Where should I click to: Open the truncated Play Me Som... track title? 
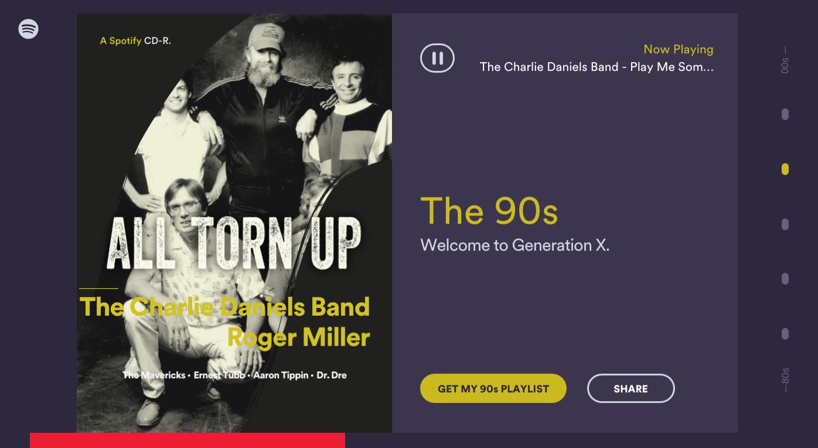point(597,67)
